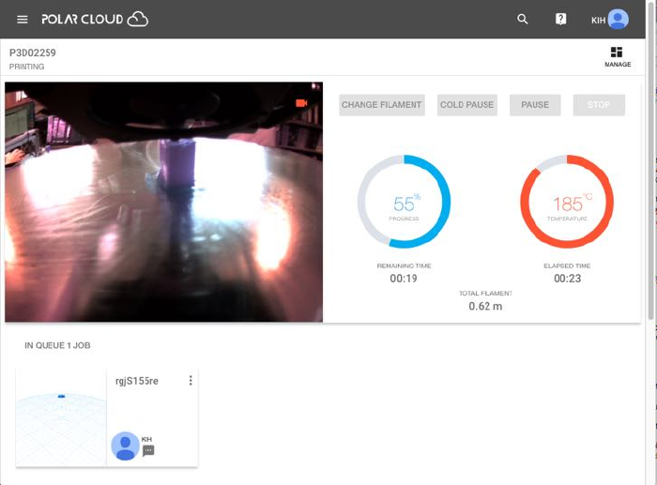Click the KIH username text in header

[x=599, y=20]
